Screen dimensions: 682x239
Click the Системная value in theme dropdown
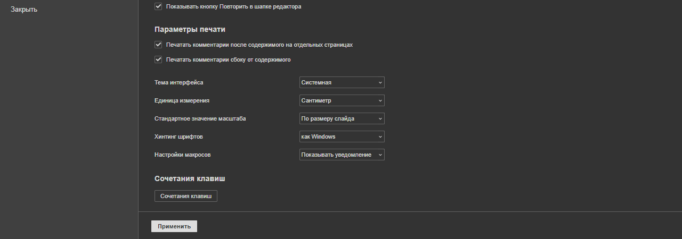coord(316,82)
